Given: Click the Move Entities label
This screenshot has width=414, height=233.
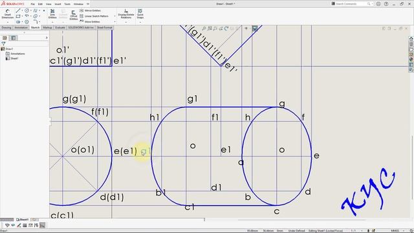Looking at the screenshot, I should (92, 21).
